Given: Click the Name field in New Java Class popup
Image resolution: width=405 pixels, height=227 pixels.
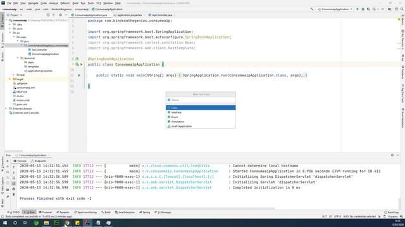Looking at the screenshot, I should click(201, 100).
